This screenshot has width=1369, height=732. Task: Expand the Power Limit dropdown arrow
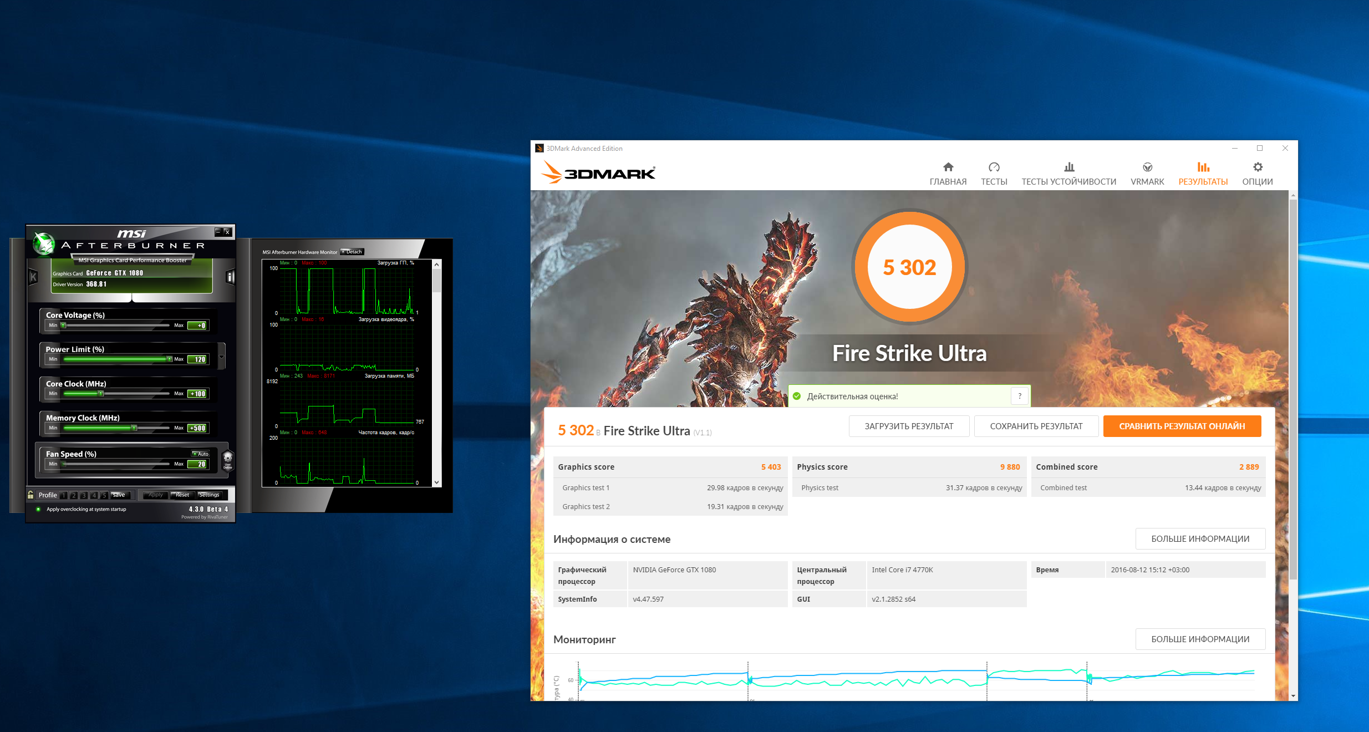click(x=222, y=357)
